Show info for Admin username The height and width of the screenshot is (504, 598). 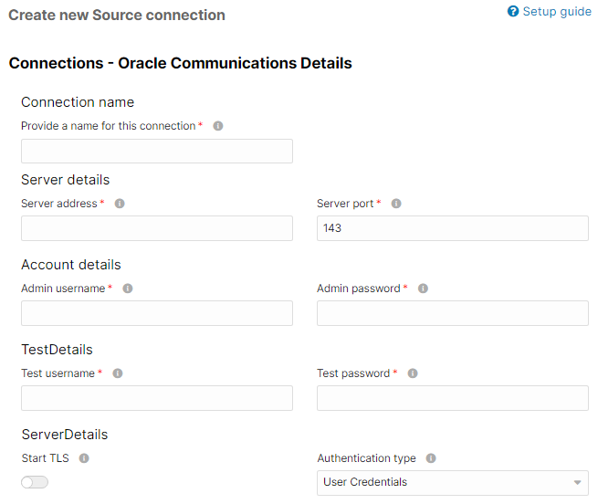(128, 289)
